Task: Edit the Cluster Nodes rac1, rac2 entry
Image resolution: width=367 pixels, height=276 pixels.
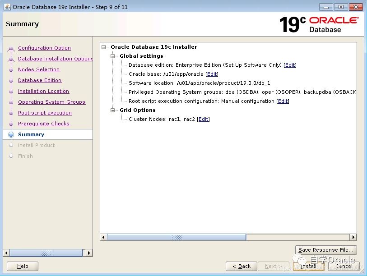Action: tap(203, 119)
